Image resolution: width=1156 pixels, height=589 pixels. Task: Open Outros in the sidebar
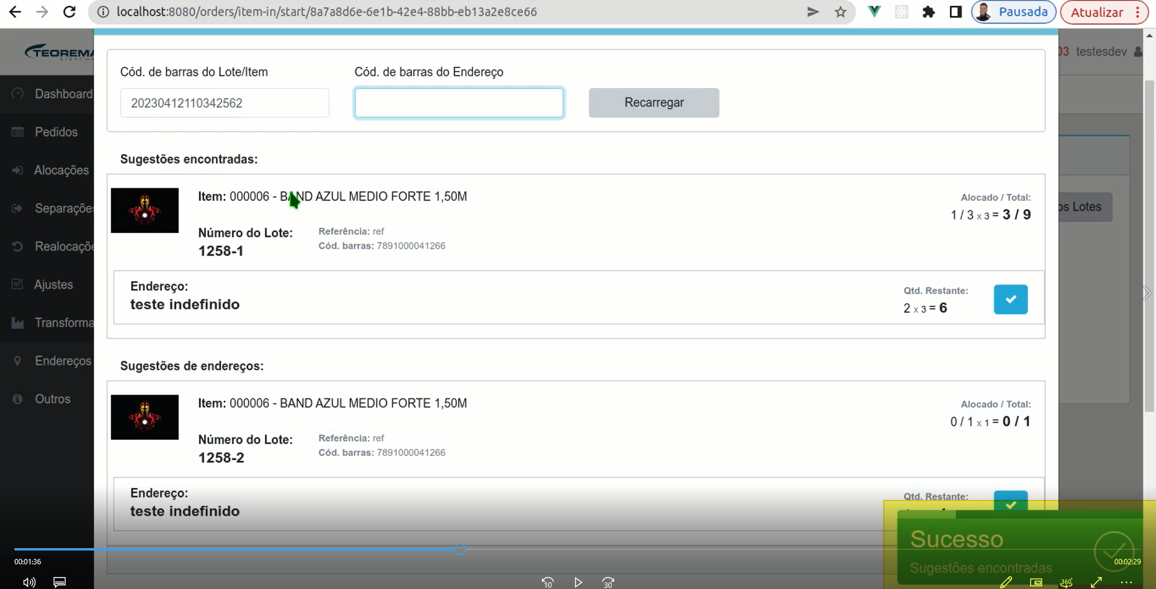(x=52, y=399)
